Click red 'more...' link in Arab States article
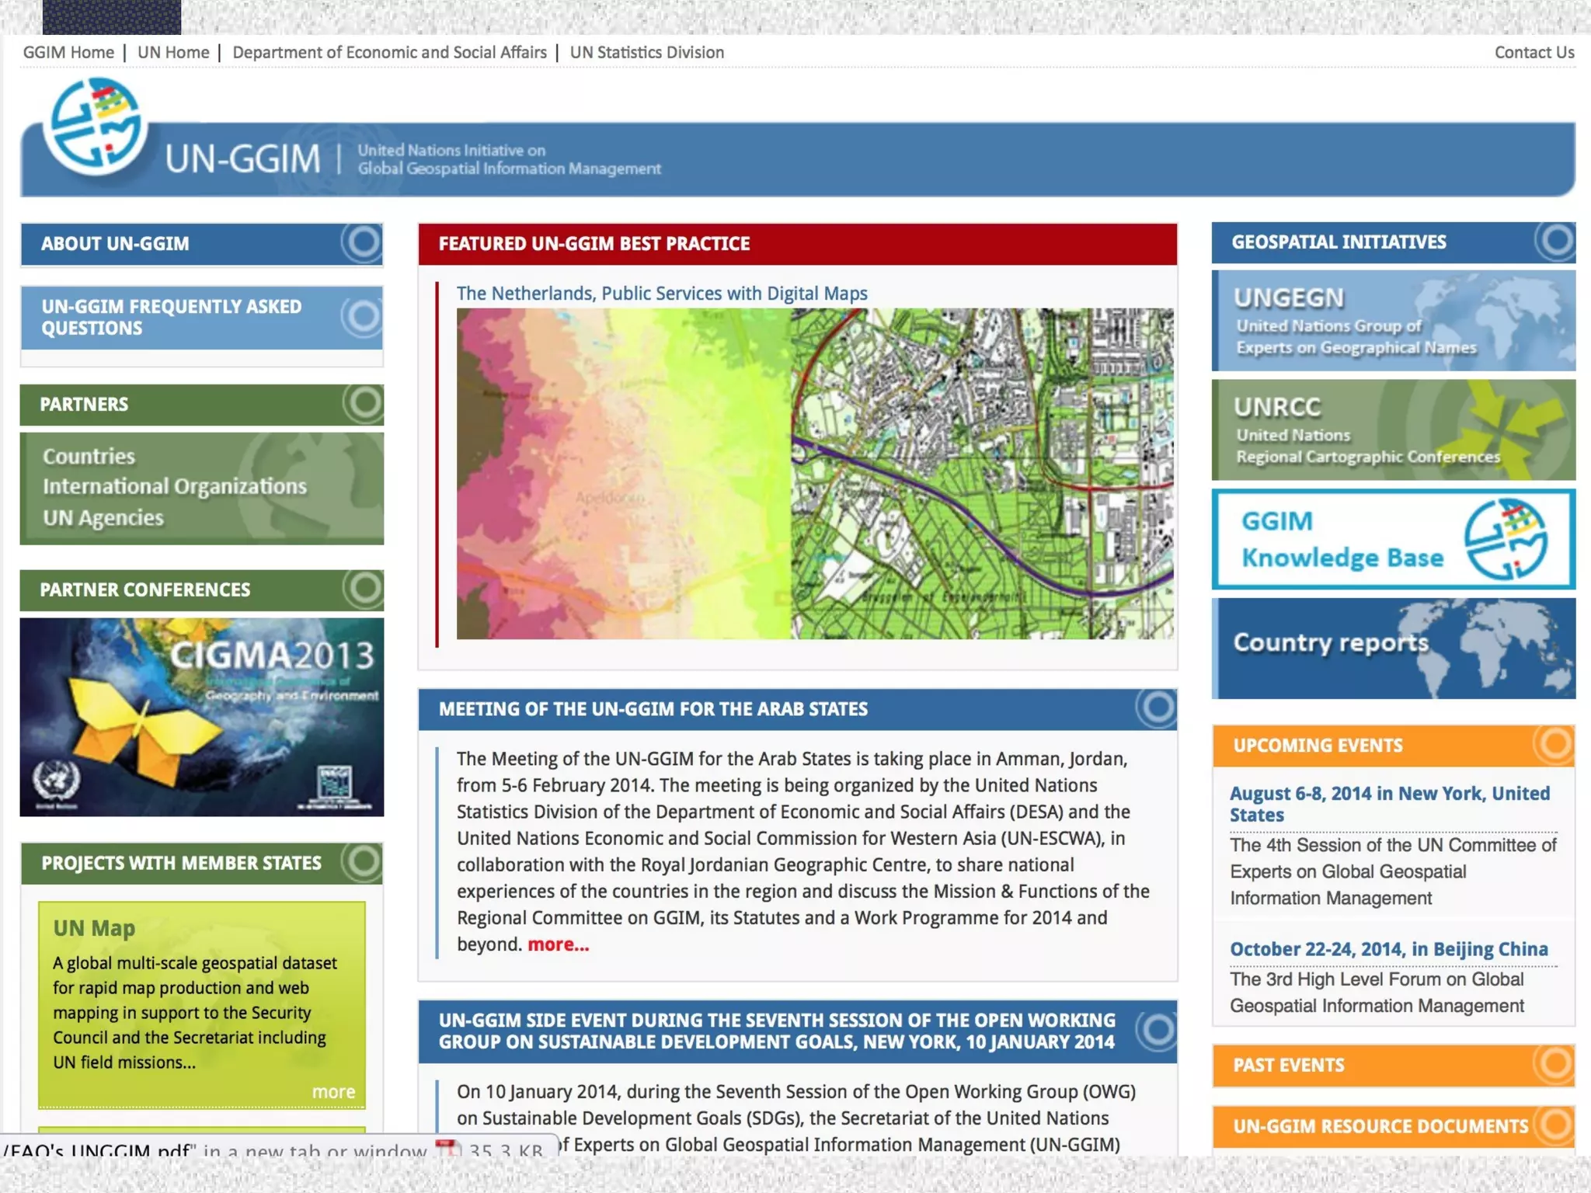The image size is (1591, 1193). 558,944
